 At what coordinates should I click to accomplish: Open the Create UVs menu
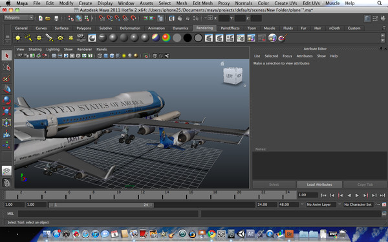[x=286, y=3]
